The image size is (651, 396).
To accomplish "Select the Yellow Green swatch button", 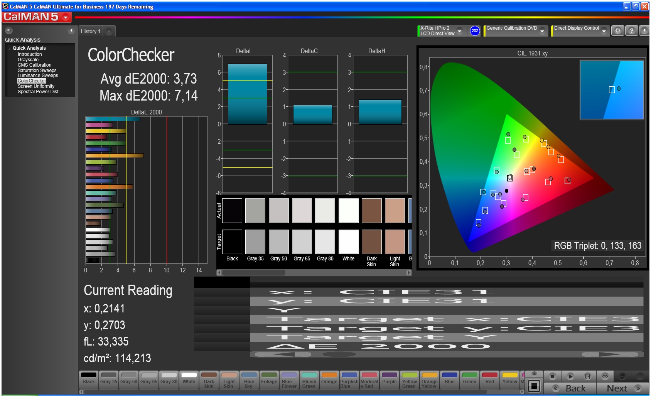I will [410, 380].
